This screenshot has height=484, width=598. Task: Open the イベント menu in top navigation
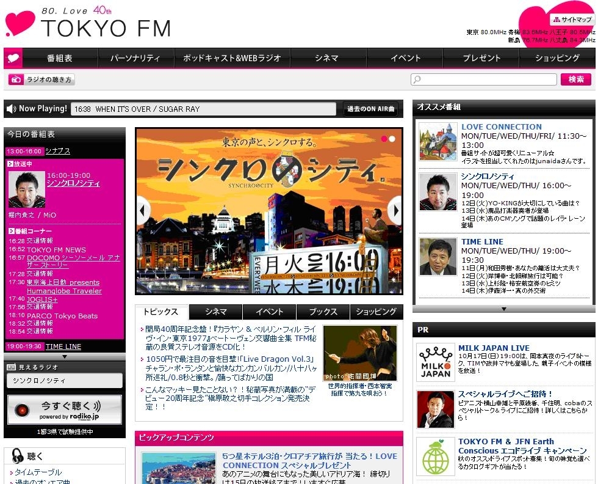pyautogui.click(x=405, y=59)
